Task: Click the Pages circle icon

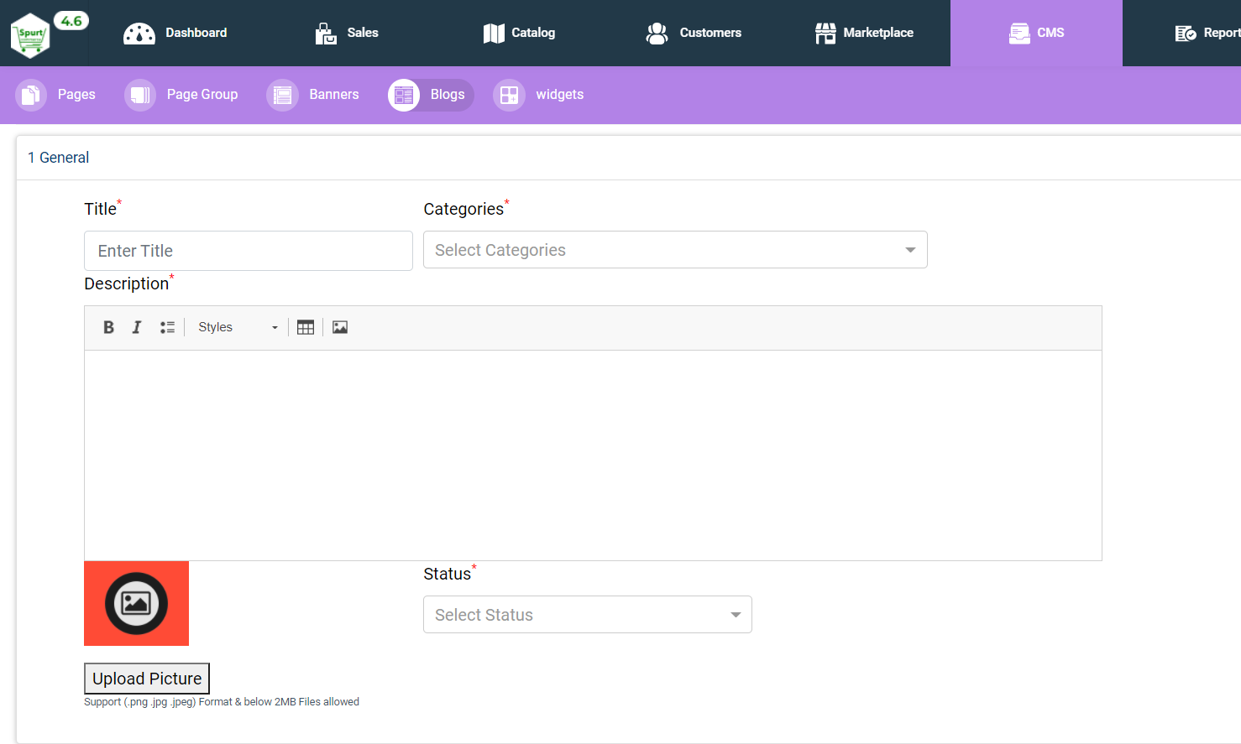Action: (31, 95)
